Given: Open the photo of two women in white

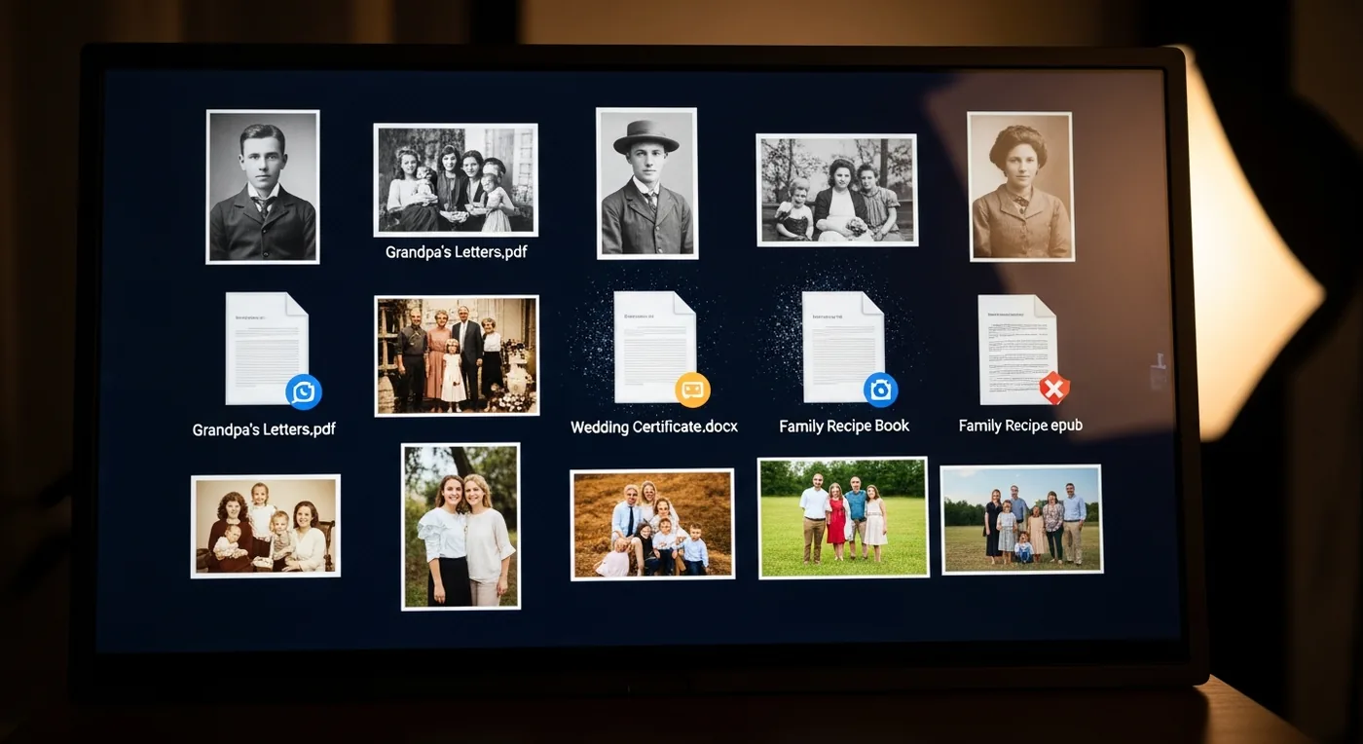Looking at the screenshot, I should click(x=460, y=527).
